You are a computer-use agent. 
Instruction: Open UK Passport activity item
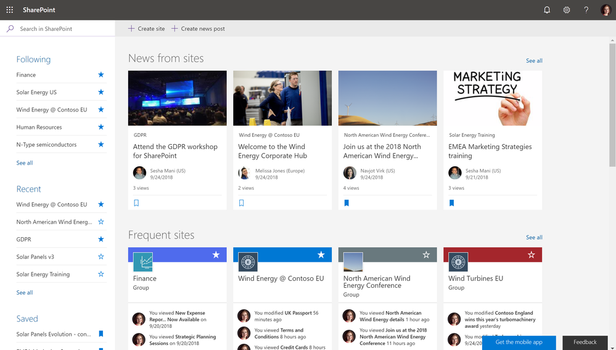click(287, 316)
